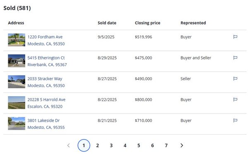Select the sold date 8/27/2025
Image resolution: width=248 pixels, height=154 pixels.
coord(107,78)
